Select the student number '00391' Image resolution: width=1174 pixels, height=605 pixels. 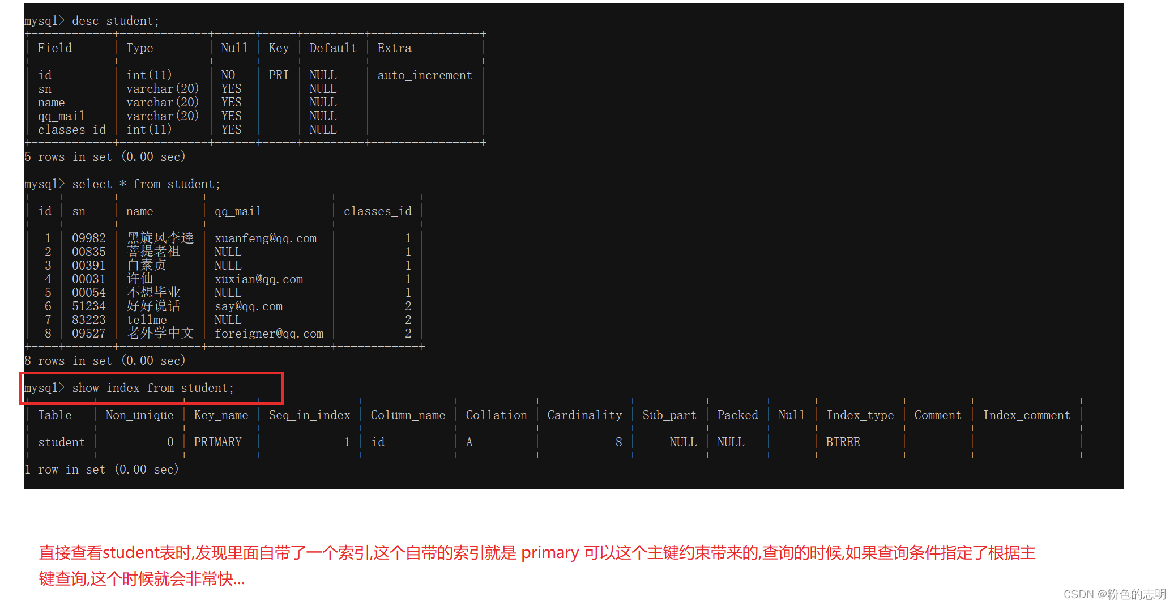(89, 266)
